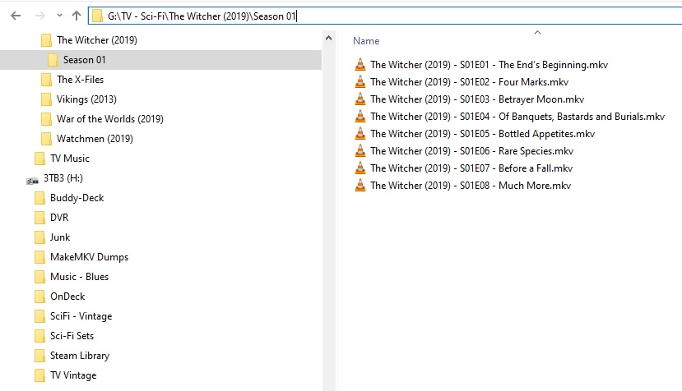Viewport: 682px width, 391px height.
Task: Click the folder icon beside OnDeck
Action: click(39, 297)
